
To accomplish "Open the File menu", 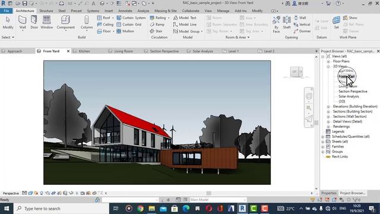I will (x=7, y=11).
